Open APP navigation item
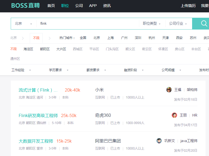209x156 pixels. pos(93,6)
